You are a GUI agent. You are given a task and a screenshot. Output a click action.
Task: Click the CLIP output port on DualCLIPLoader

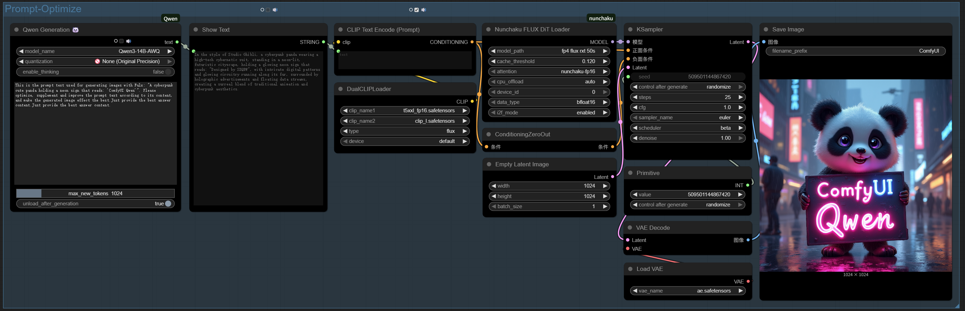[472, 101]
